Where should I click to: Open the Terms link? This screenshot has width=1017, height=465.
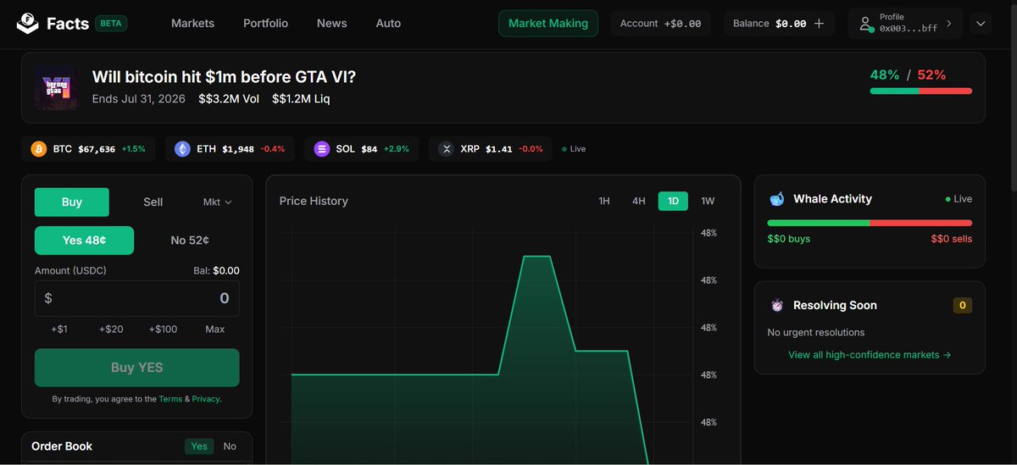(x=170, y=399)
